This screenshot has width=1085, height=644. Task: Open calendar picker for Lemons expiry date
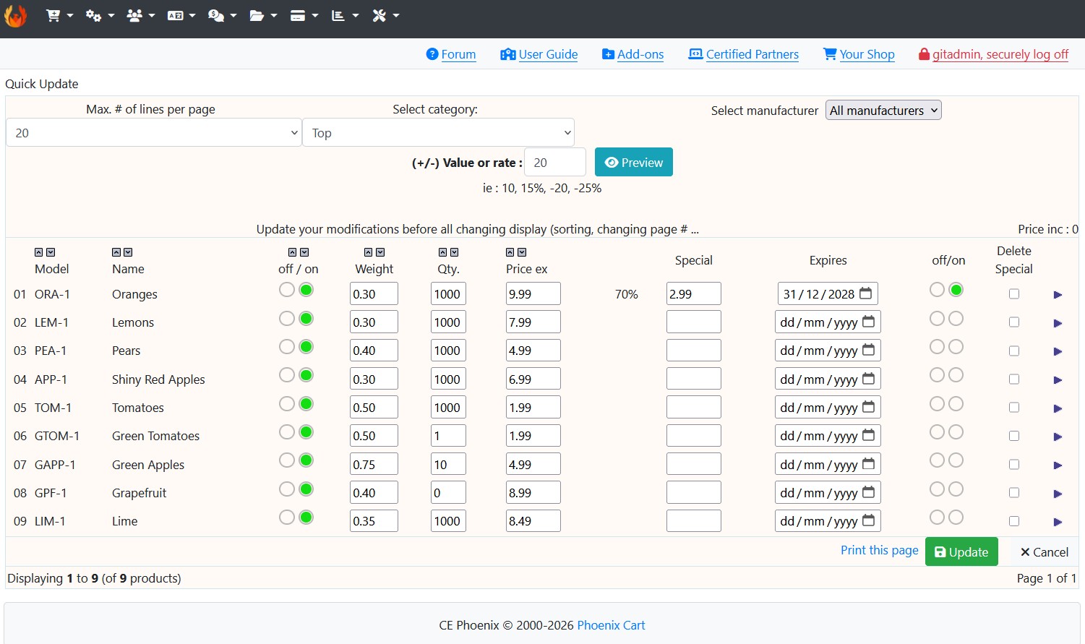[868, 322]
